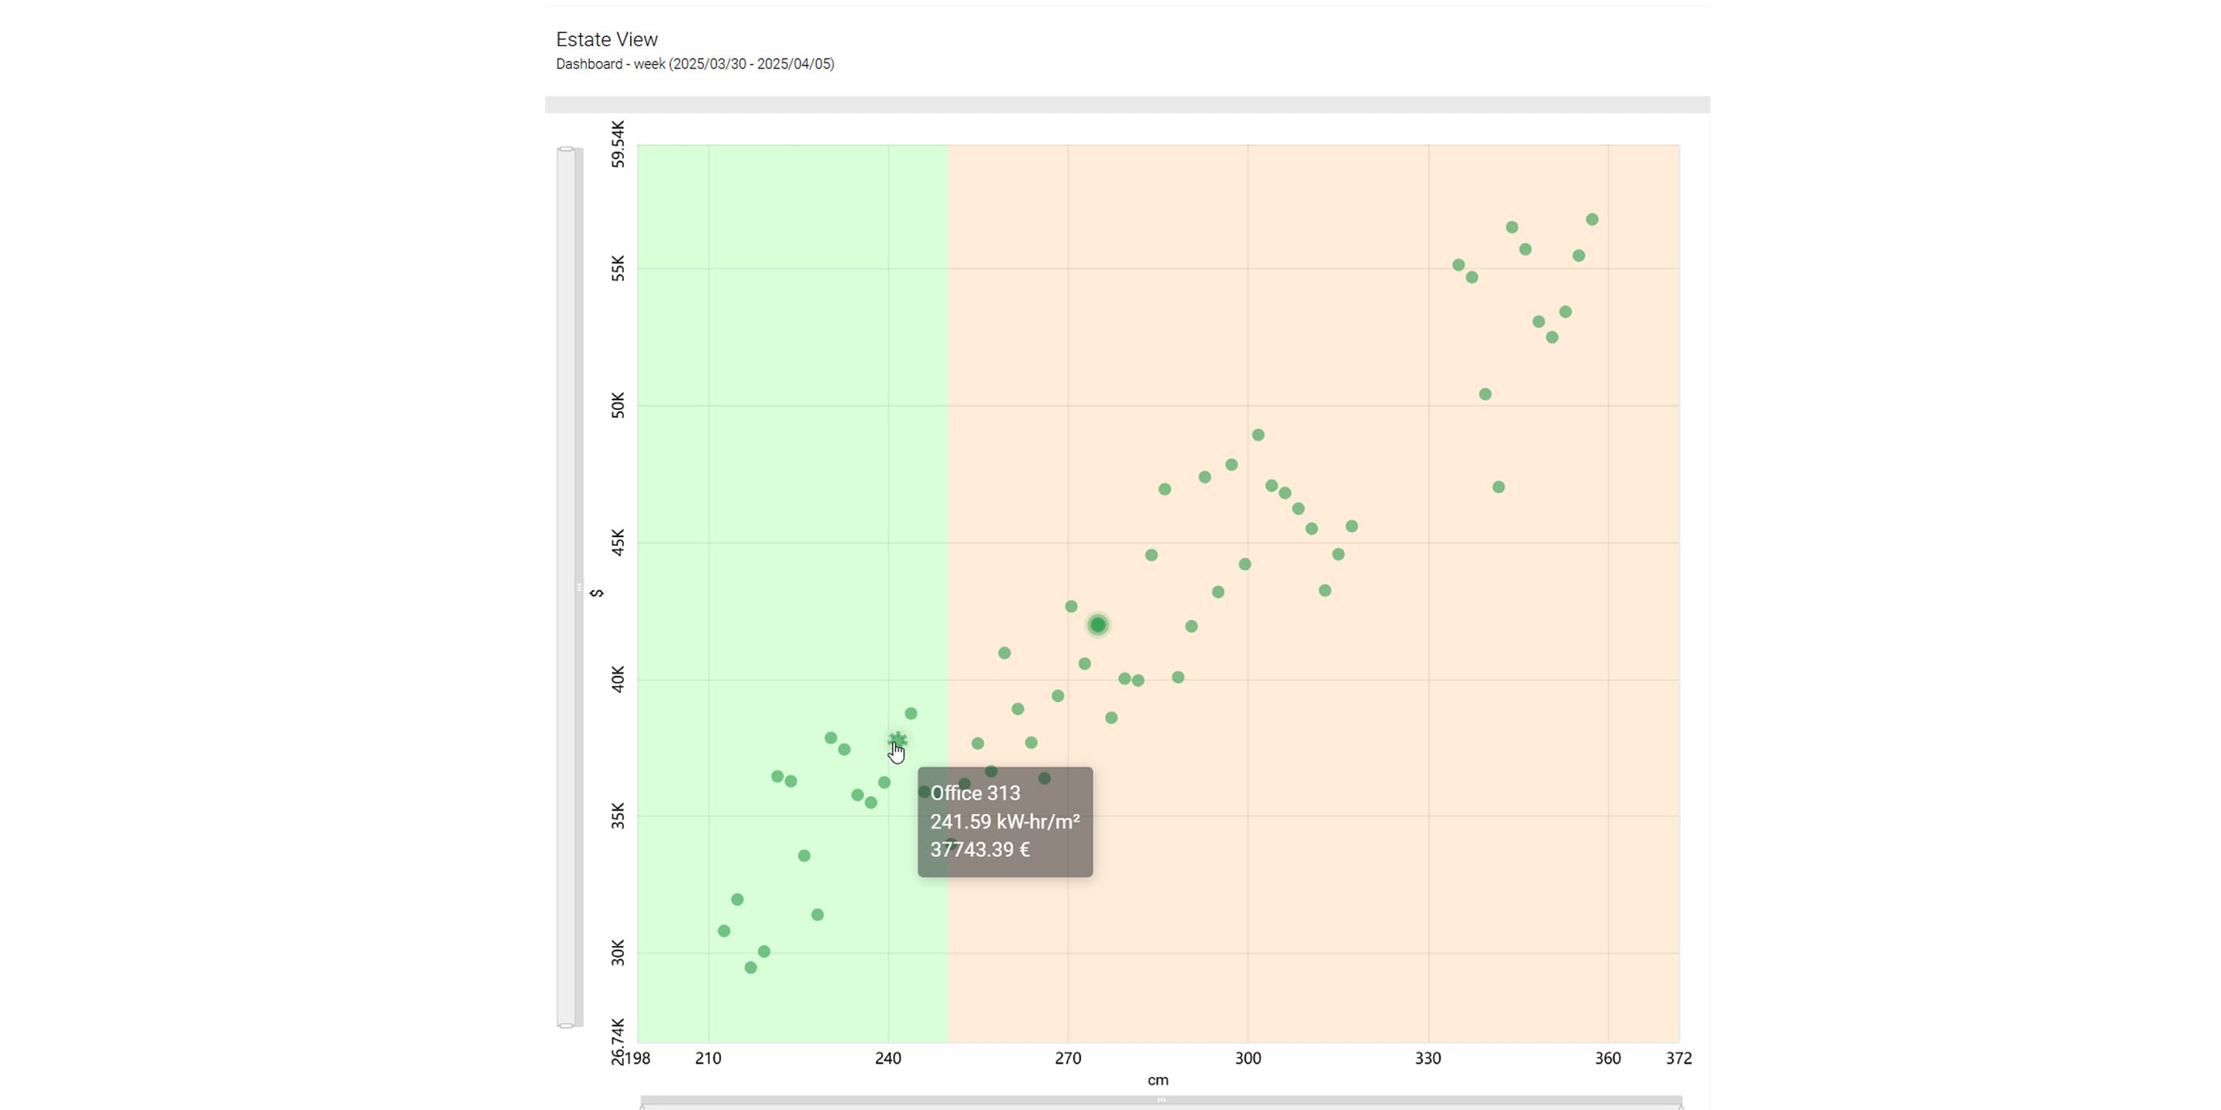Select the lowest data point in the chart
The width and height of the screenshot is (2221, 1110).
[x=750, y=968]
